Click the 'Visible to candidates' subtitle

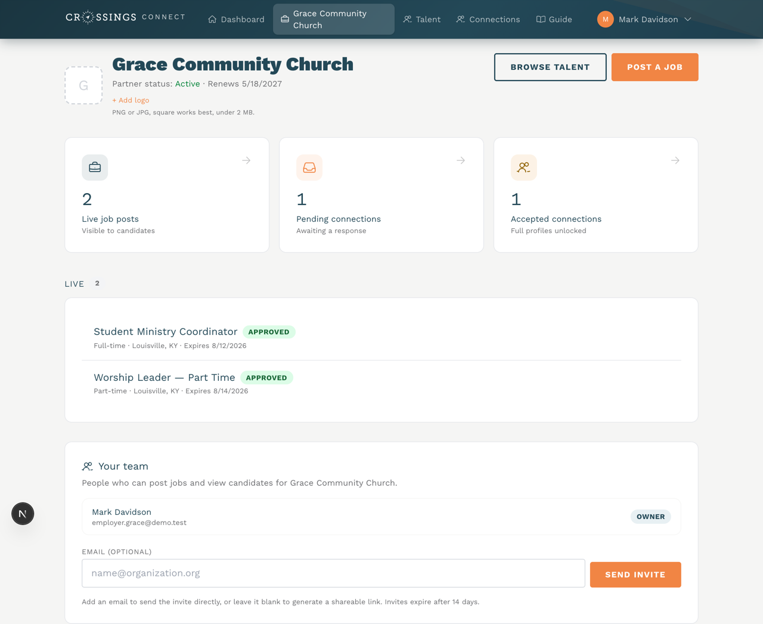118,231
